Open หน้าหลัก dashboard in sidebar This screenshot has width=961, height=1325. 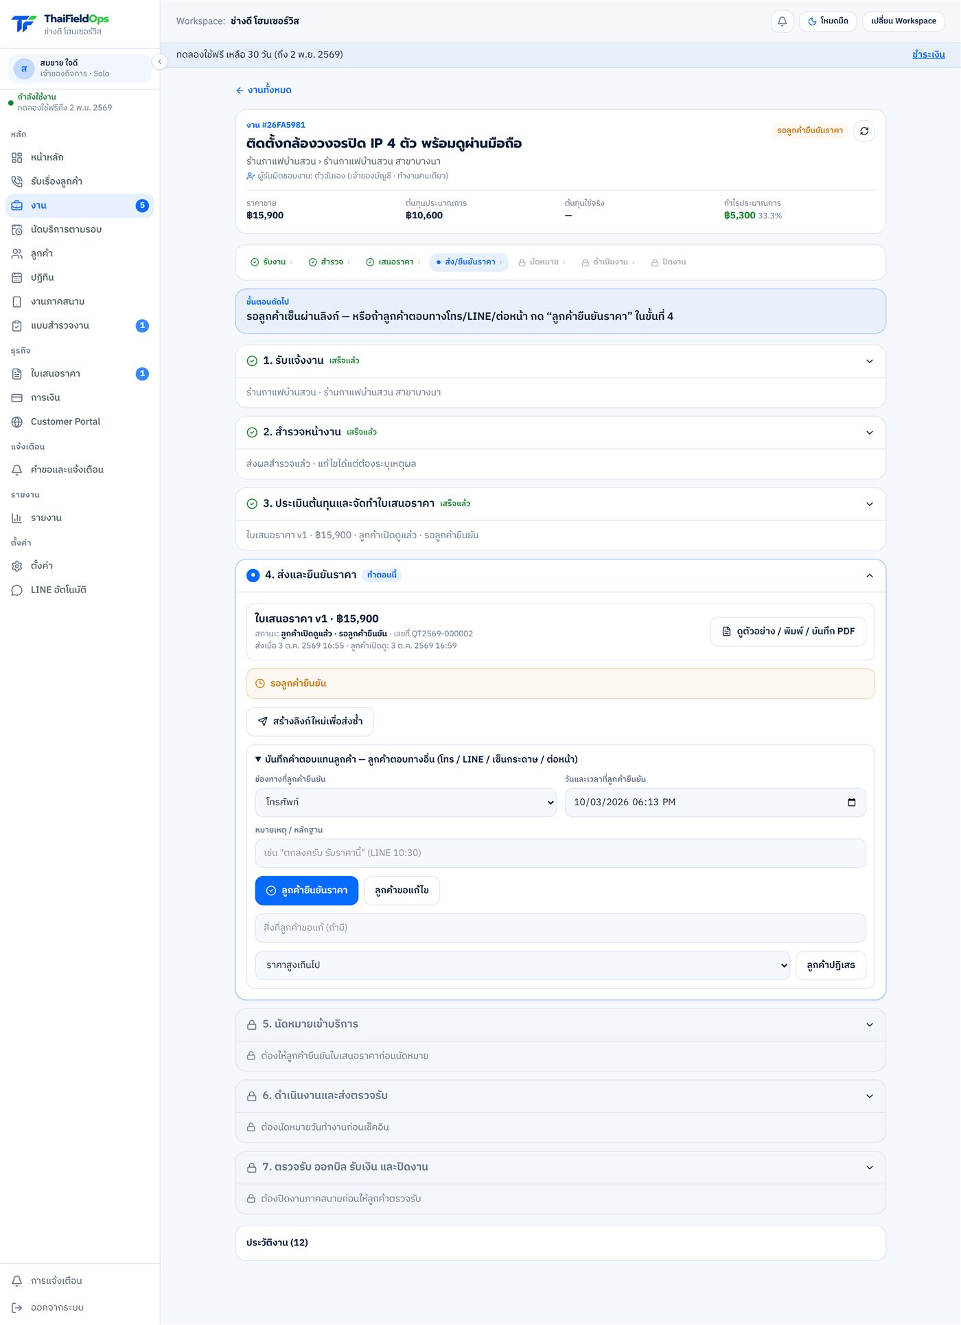(x=80, y=157)
